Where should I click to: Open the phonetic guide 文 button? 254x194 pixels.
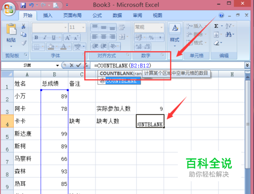pos(78,47)
